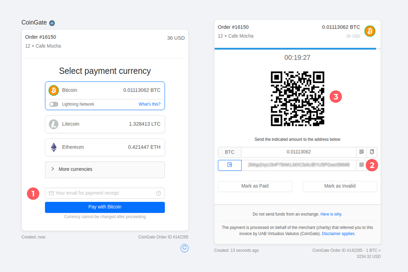Image resolution: width=408 pixels, height=272 pixels.
Task: Show QR code for wallet address
Action: 361,165
